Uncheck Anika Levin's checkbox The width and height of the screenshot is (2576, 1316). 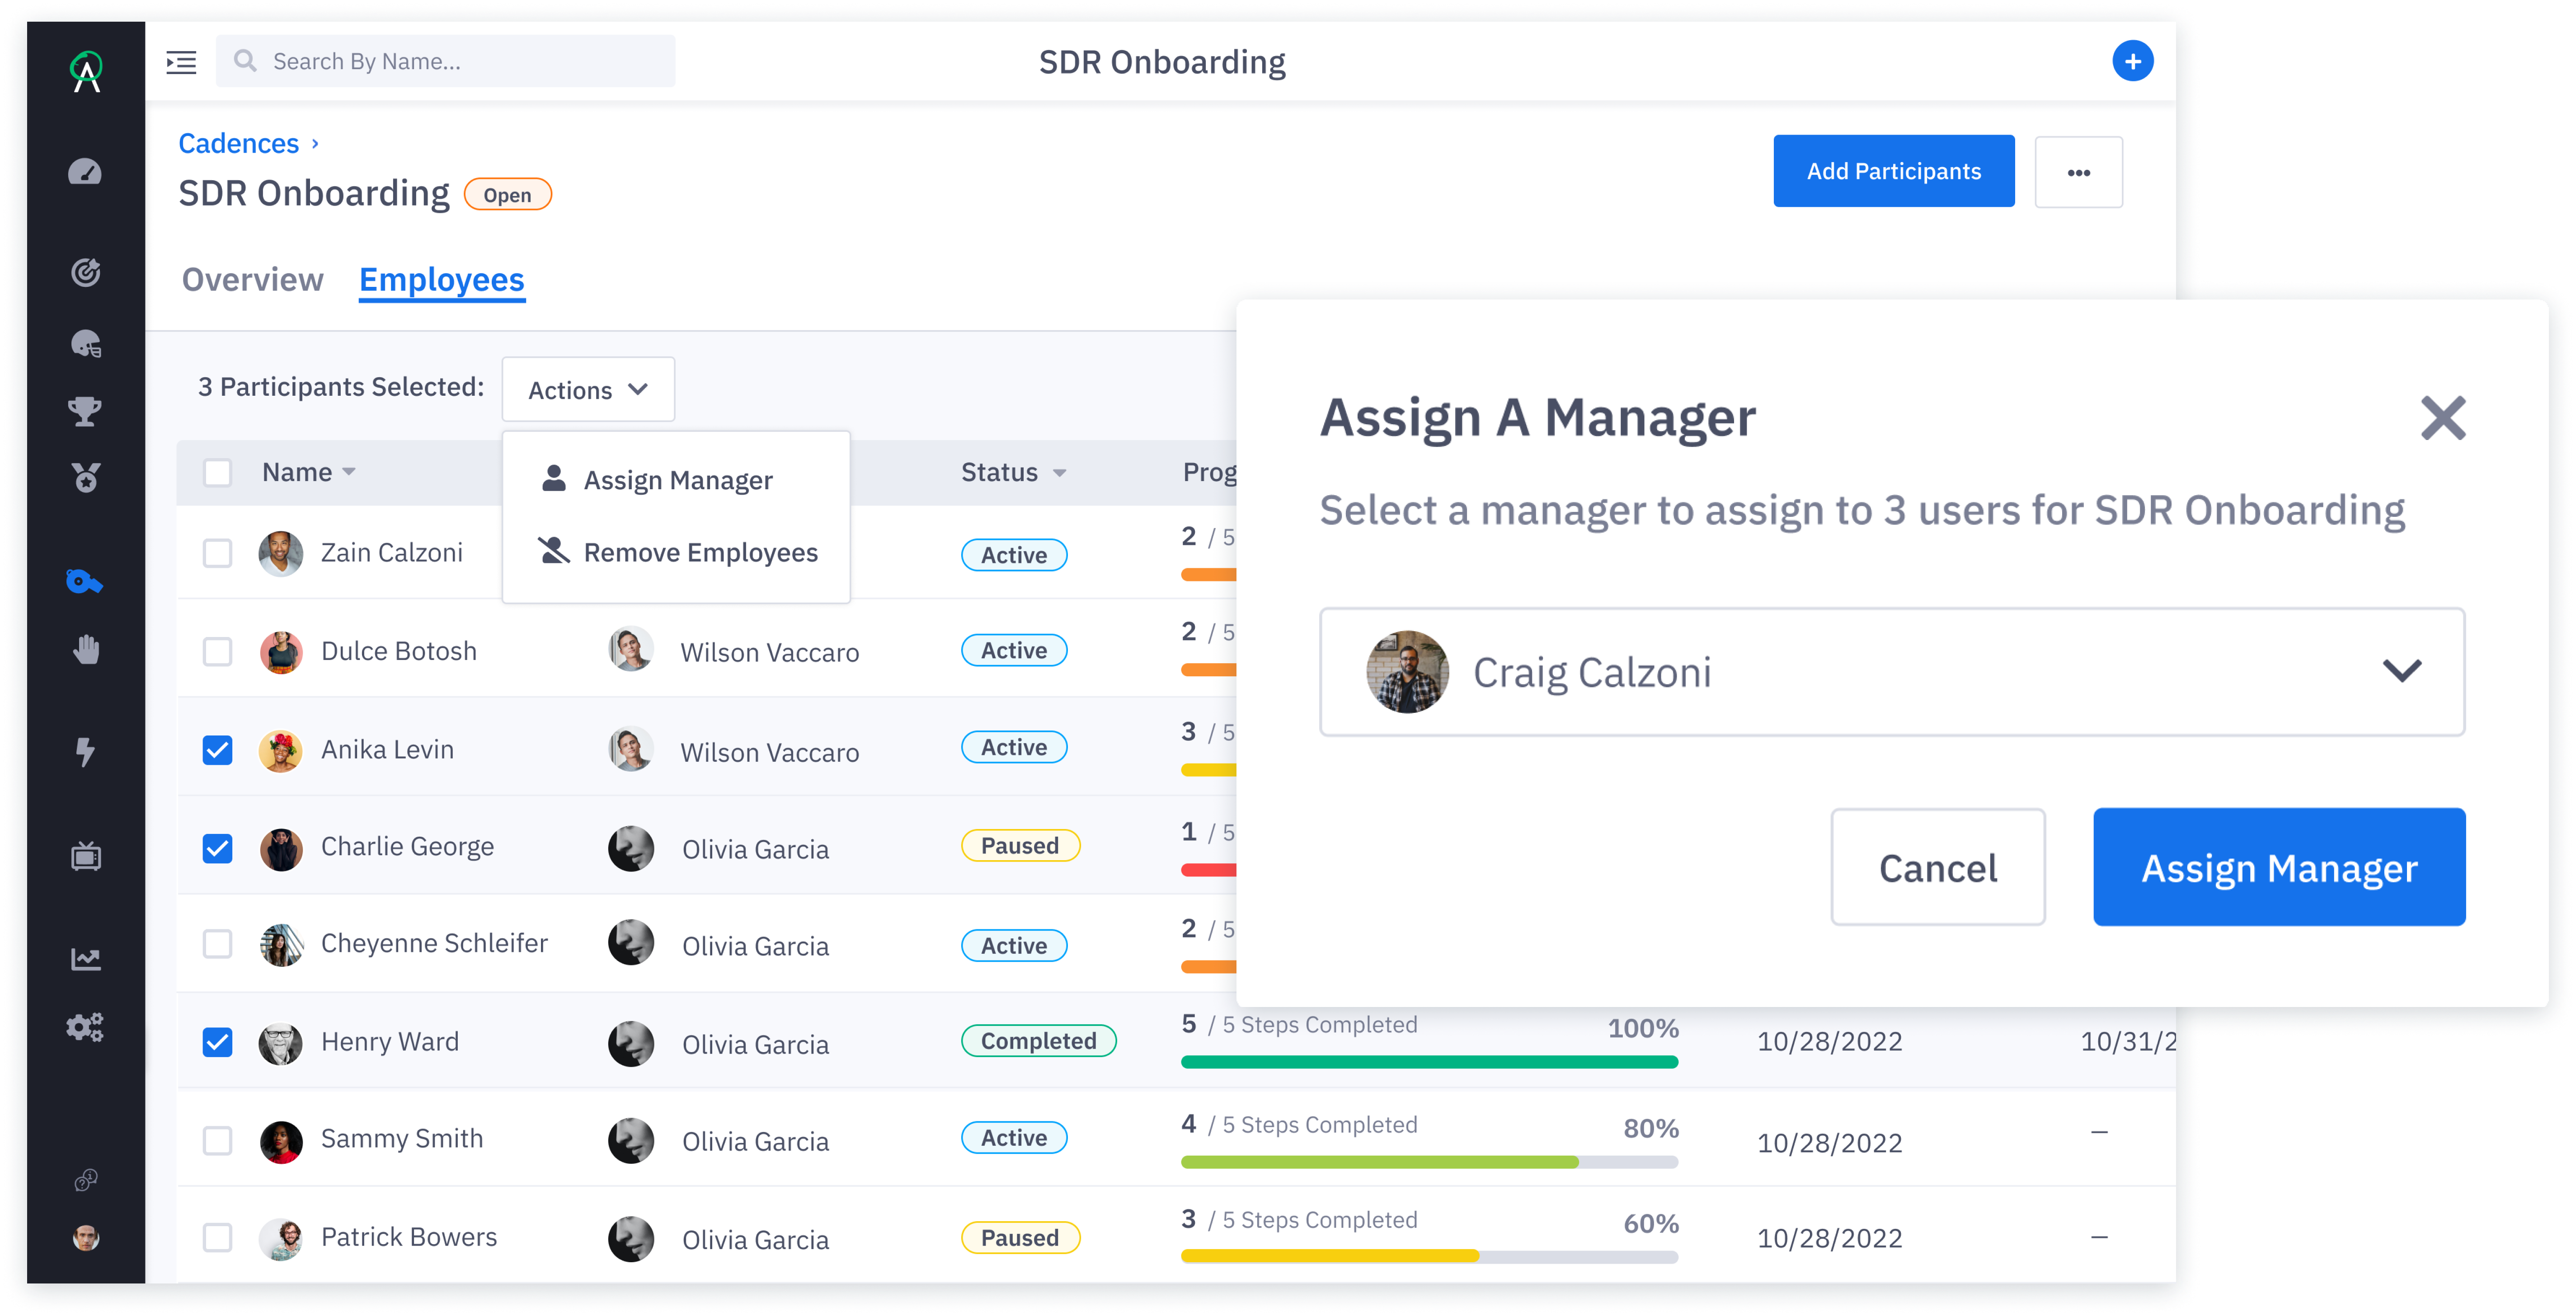pyautogui.click(x=217, y=750)
